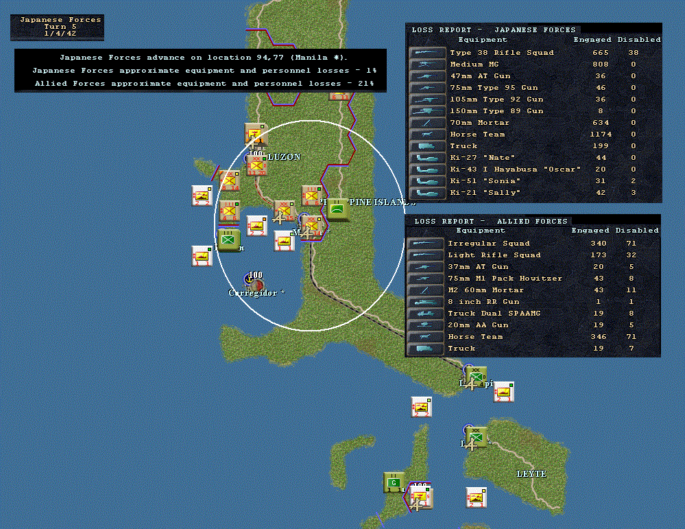Click the 173 engaged value for Light Rifle Squad
Viewport: 685px width, 529px height.
(x=599, y=255)
